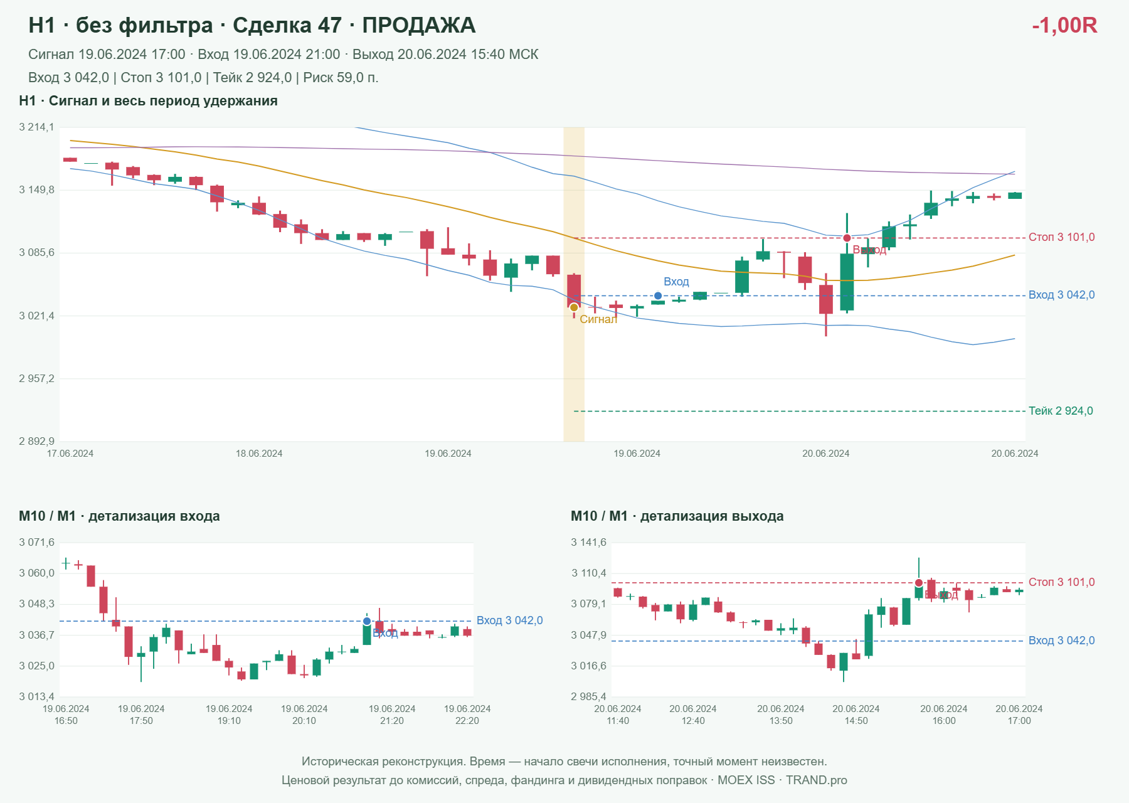Click the entry, stop, take and risk summary line

(203, 78)
